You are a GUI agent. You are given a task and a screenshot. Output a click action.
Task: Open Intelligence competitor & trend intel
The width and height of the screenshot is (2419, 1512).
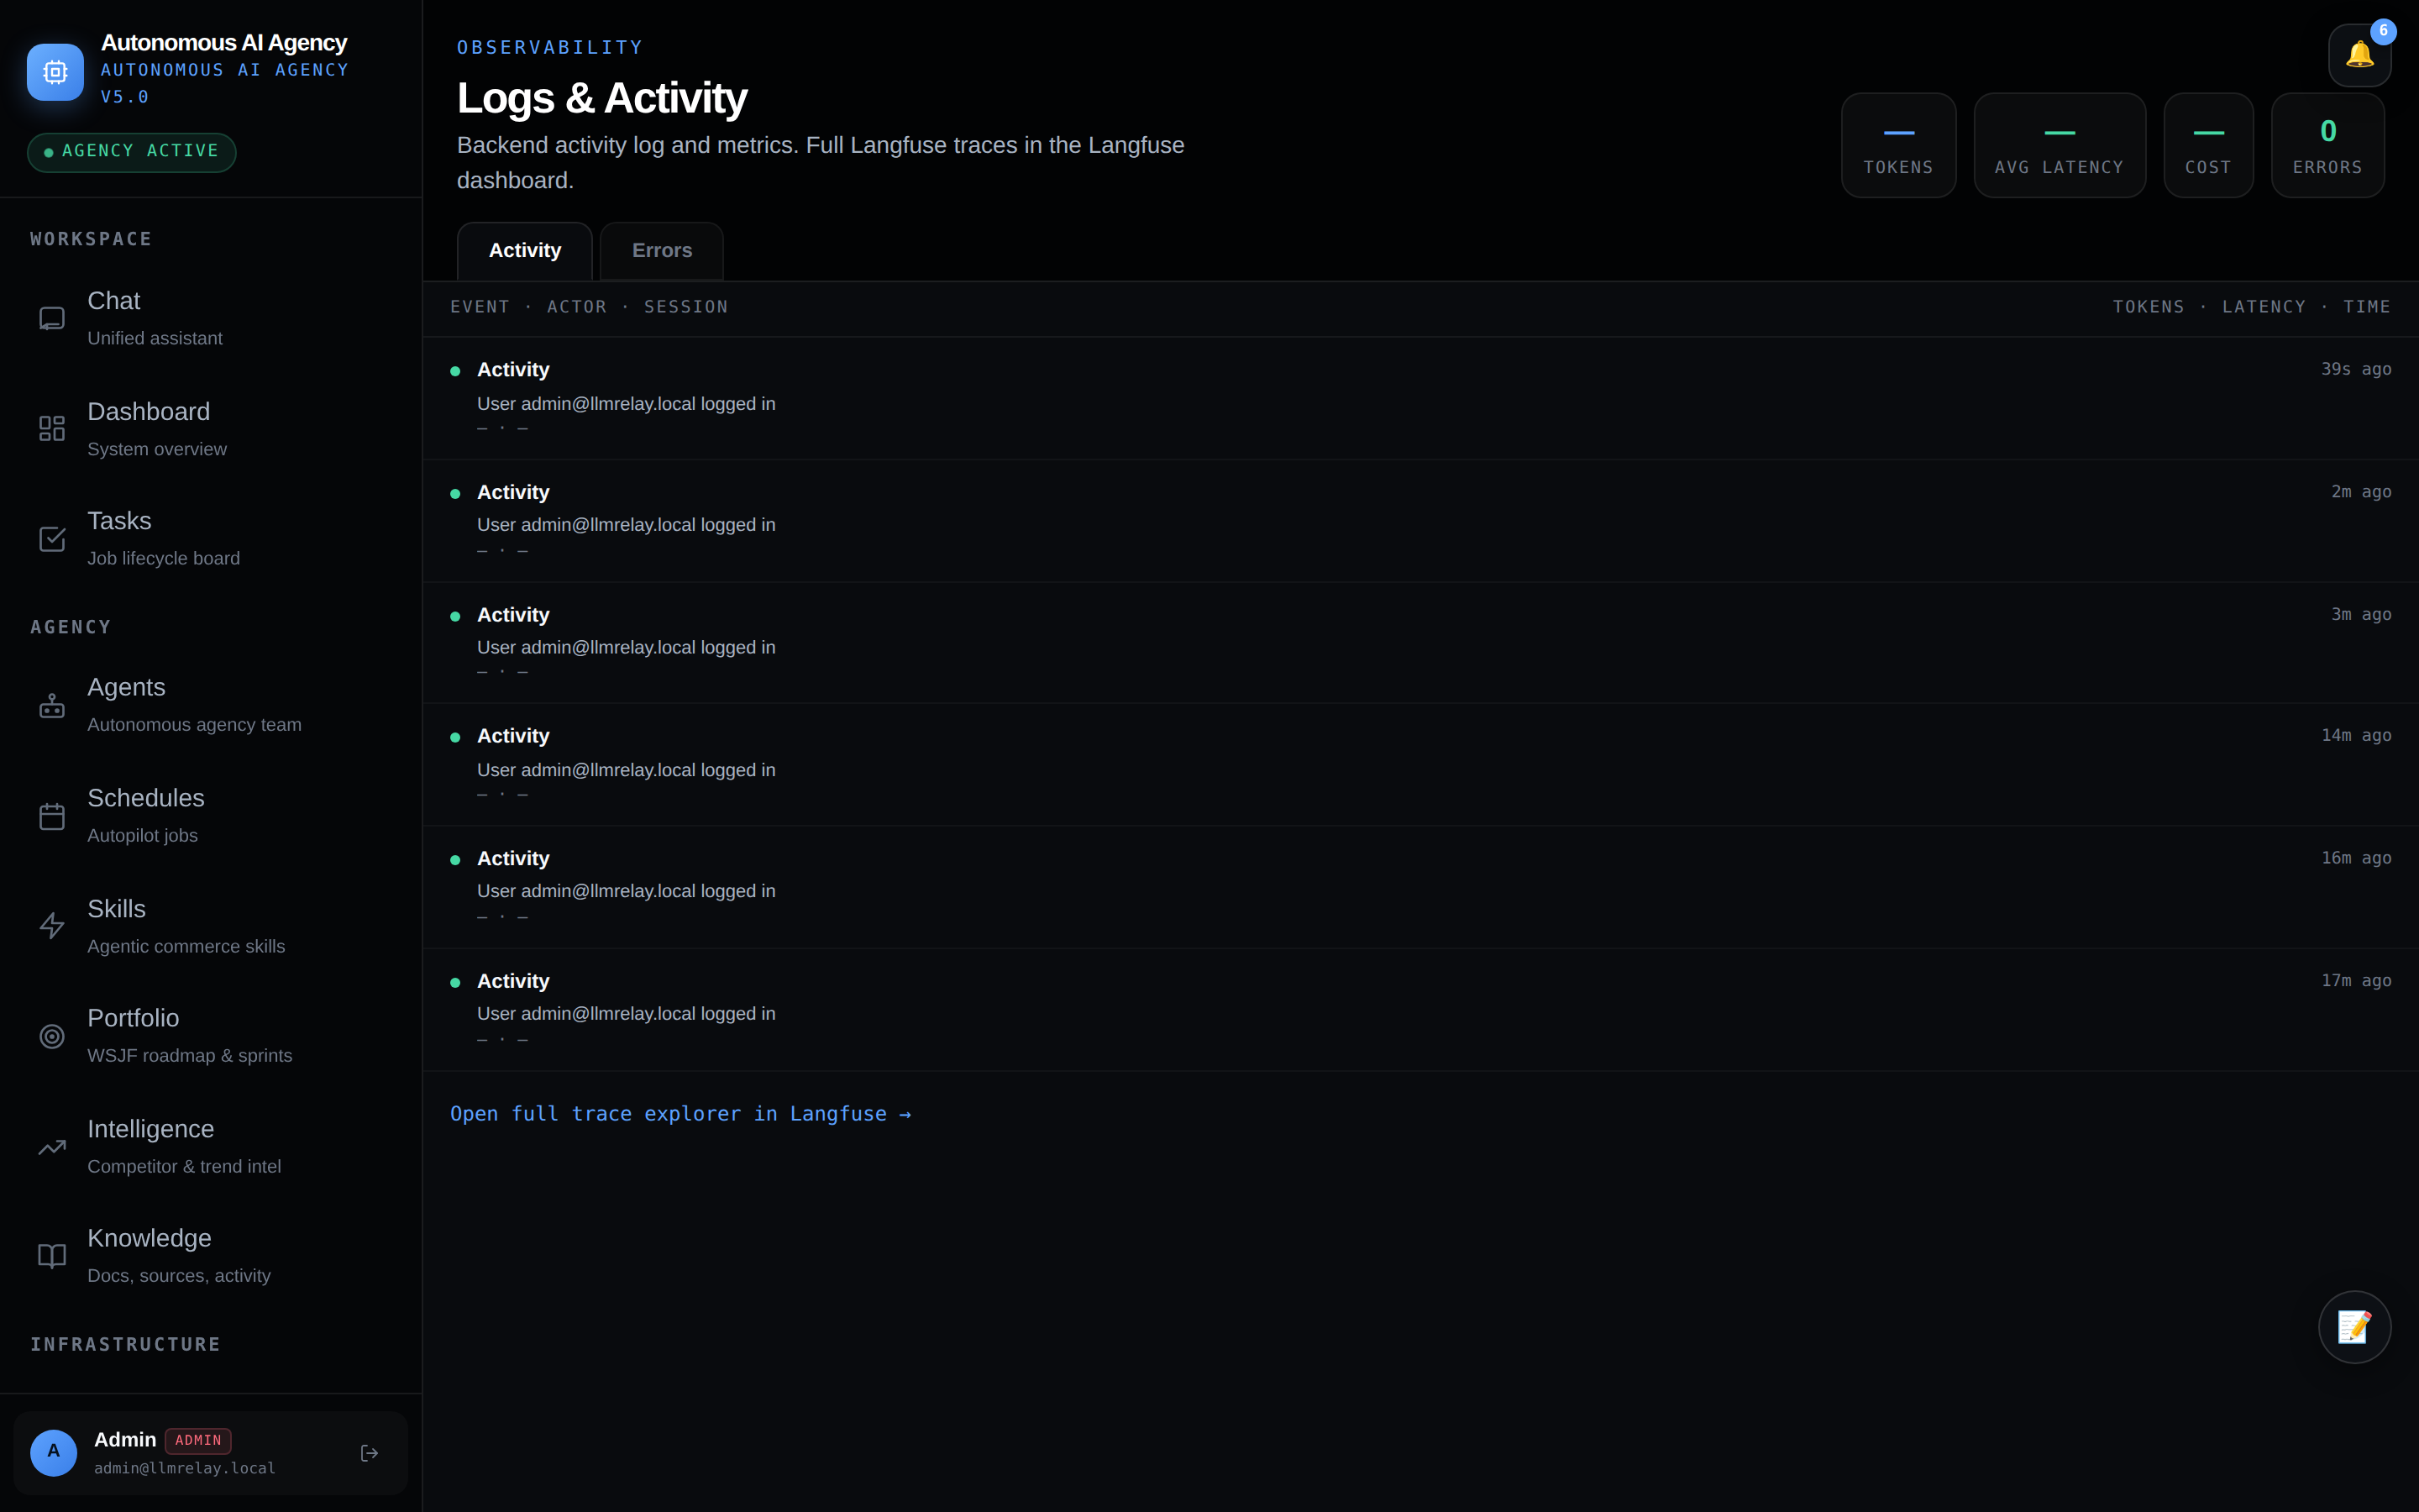(211, 1147)
